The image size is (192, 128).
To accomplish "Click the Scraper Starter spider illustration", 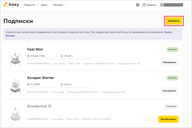I will [x=15, y=87].
